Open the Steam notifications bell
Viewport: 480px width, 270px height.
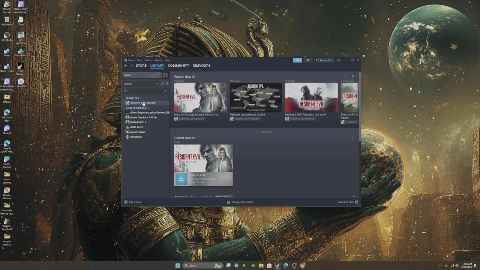(x=308, y=60)
